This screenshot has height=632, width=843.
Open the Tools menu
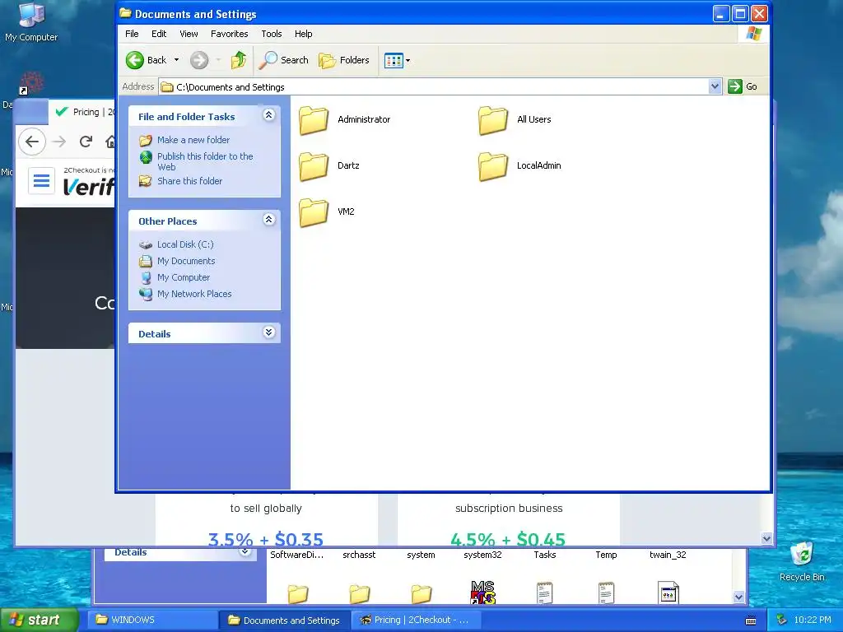click(272, 34)
